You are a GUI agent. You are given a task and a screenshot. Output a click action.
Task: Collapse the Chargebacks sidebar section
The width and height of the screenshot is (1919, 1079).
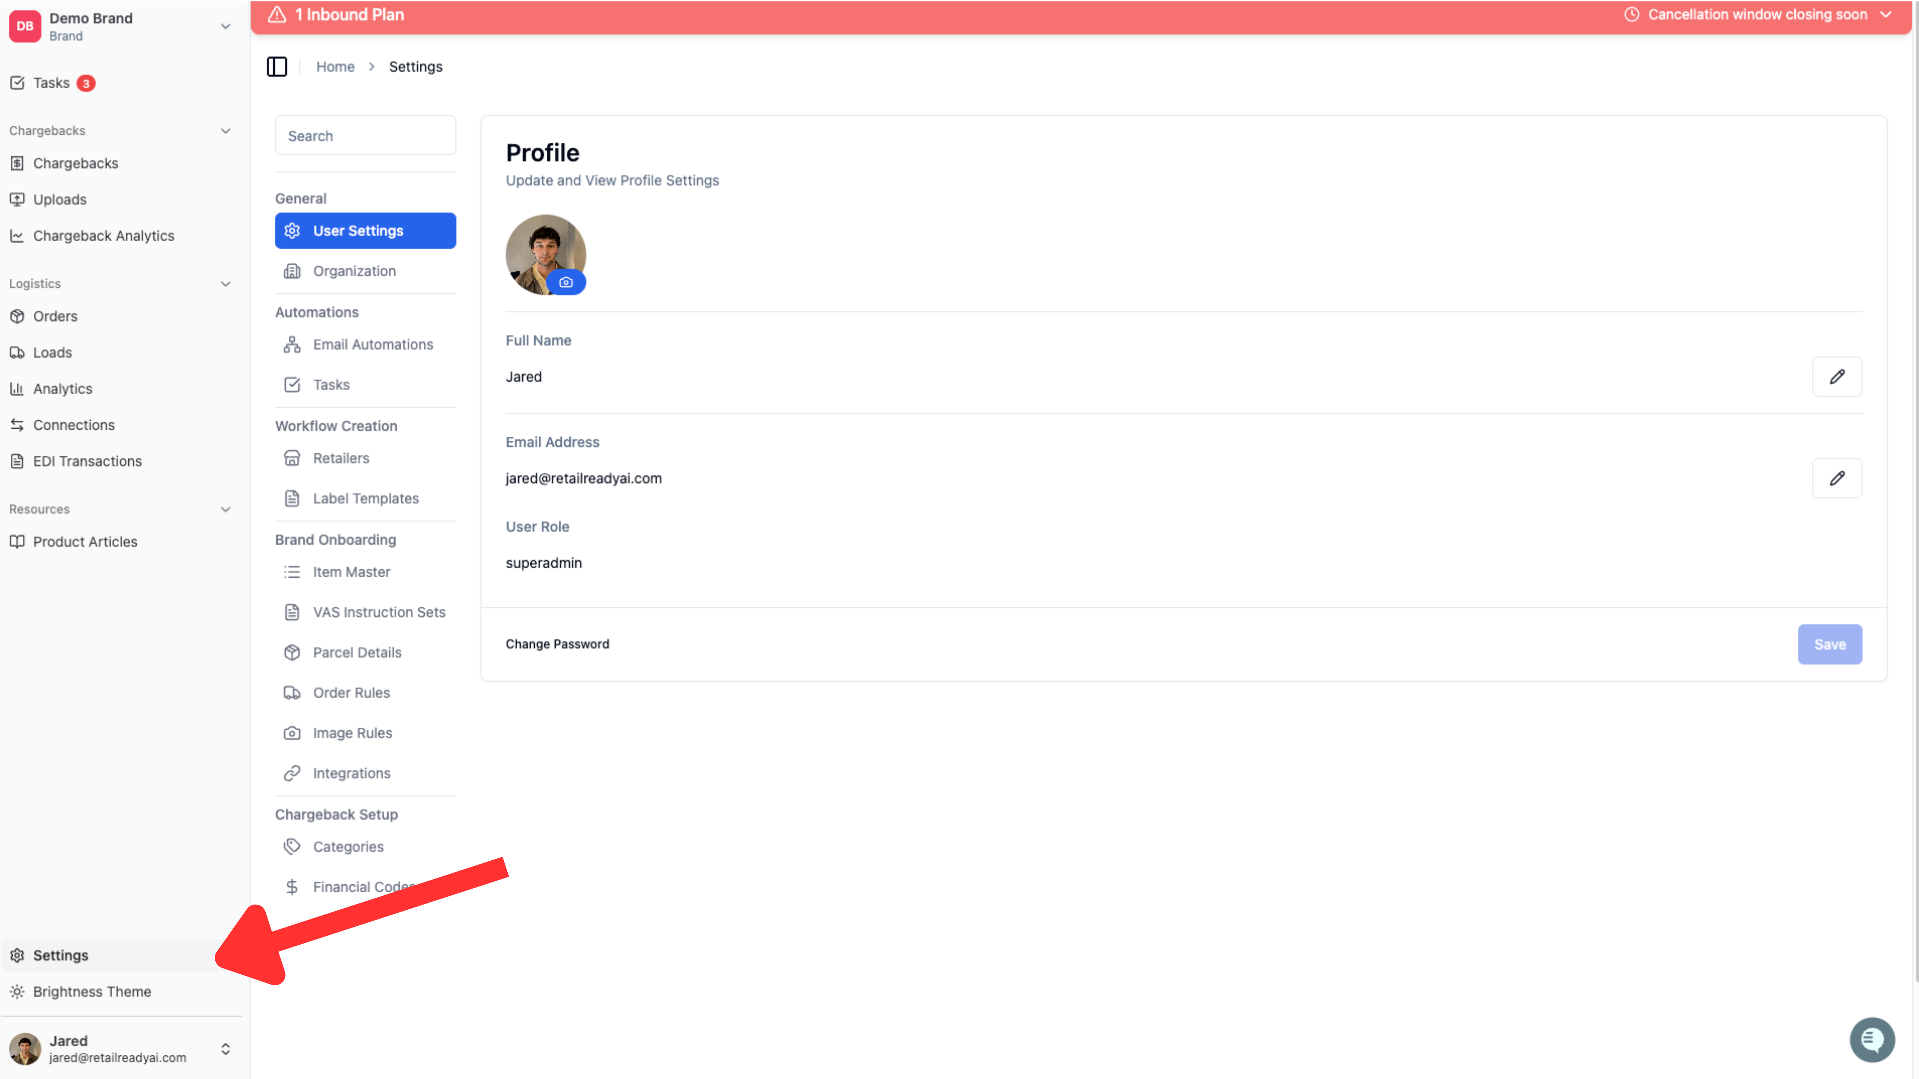point(225,131)
